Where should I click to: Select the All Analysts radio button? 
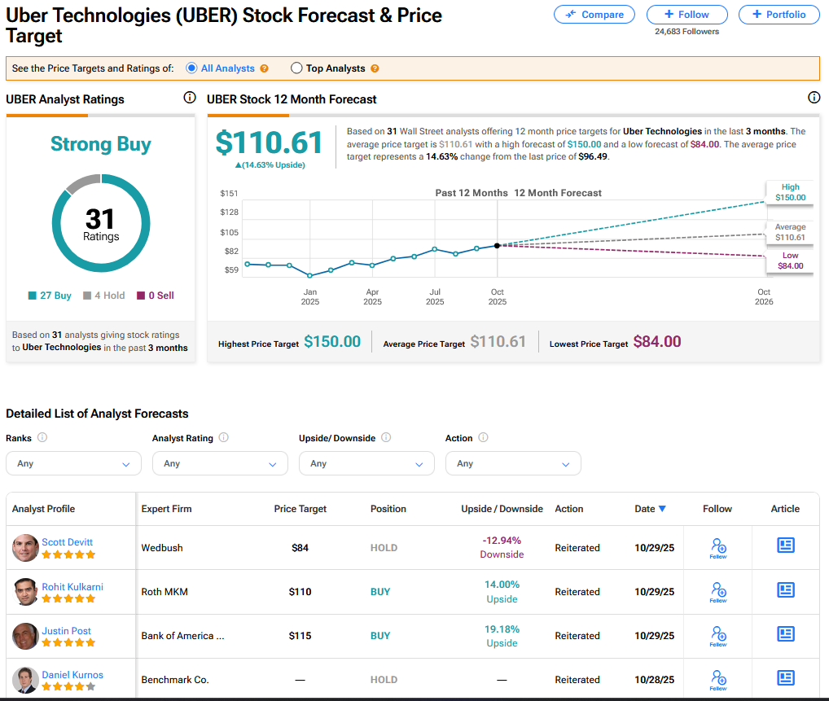(192, 68)
